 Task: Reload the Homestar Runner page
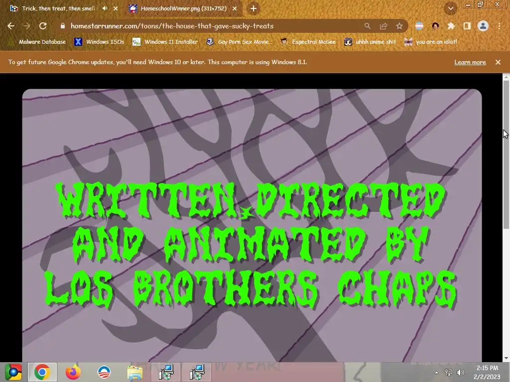click(43, 26)
